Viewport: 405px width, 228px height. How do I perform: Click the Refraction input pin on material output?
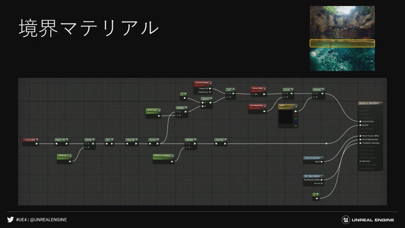tap(360, 161)
